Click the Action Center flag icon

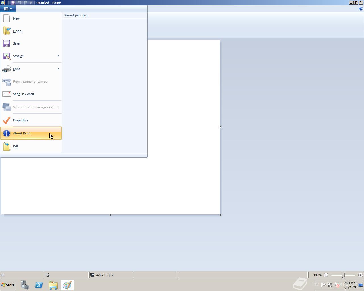[323, 285]
